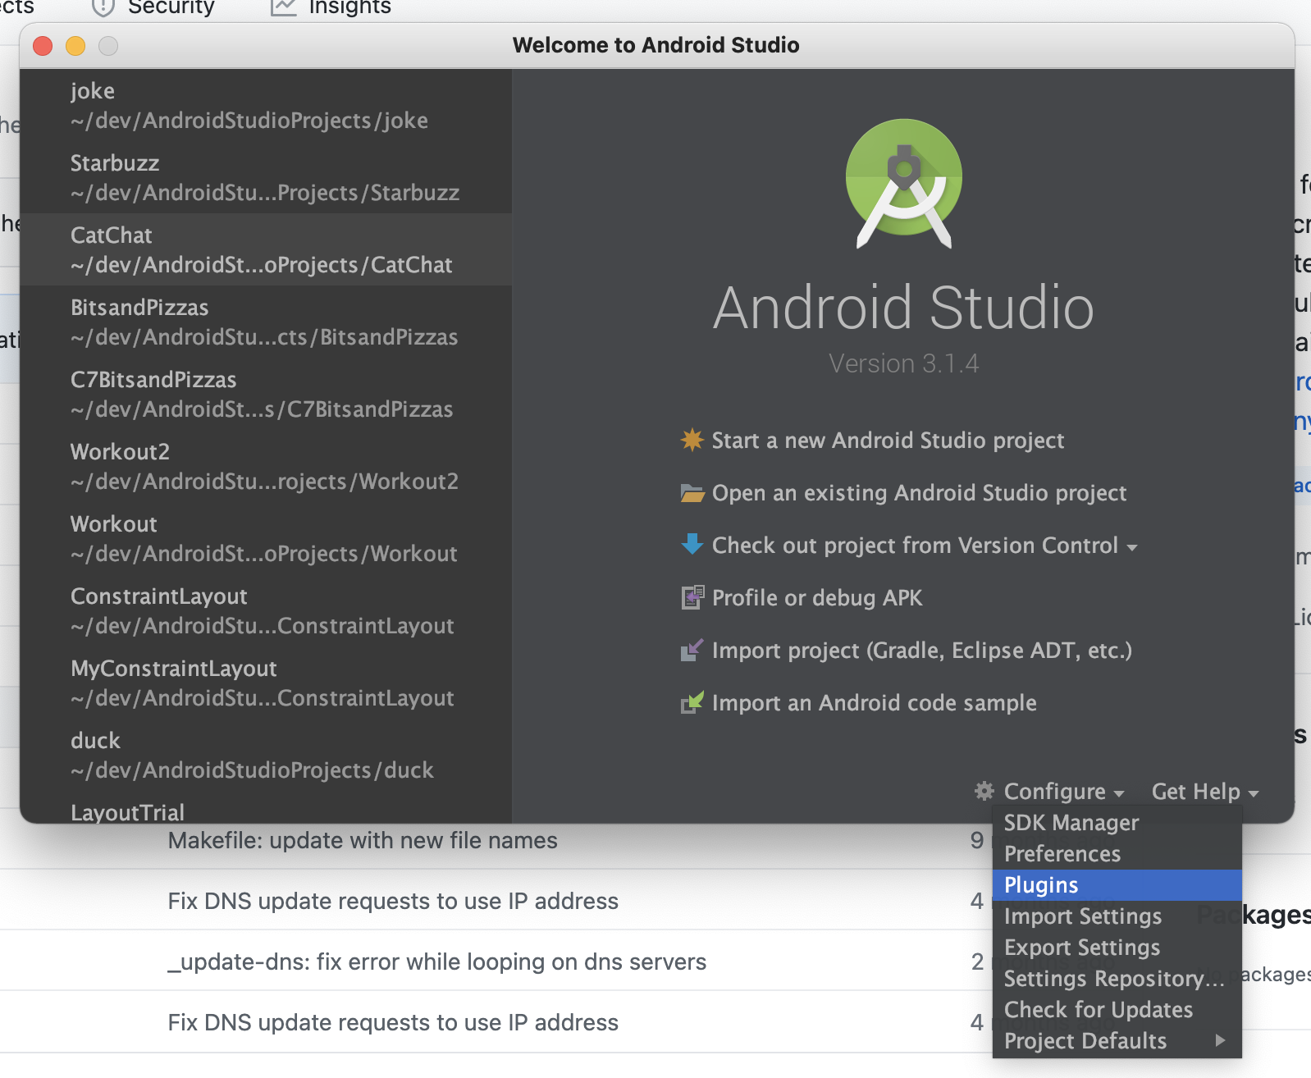Open the Configure dropdown
The height and width of the screenshot is (1078, 1311).
[x=1063, y=792]
